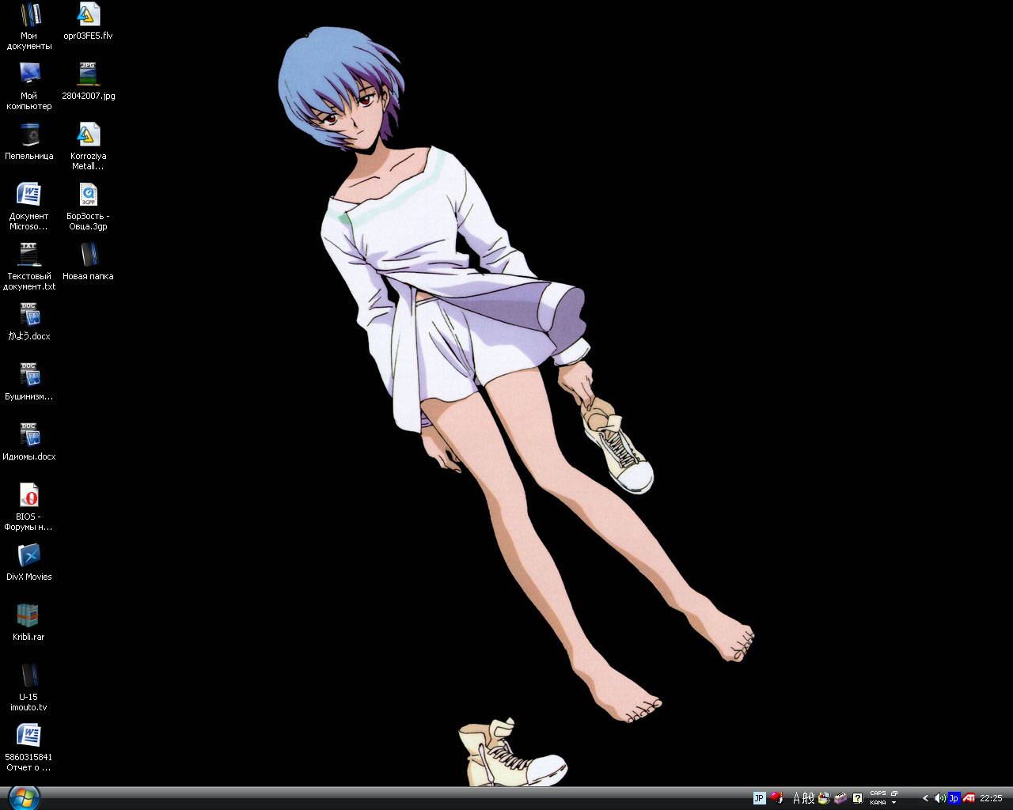1013x810 pixels.
Task: Click the taskbar clock 22:25
Action: click(x=991, y=798)
